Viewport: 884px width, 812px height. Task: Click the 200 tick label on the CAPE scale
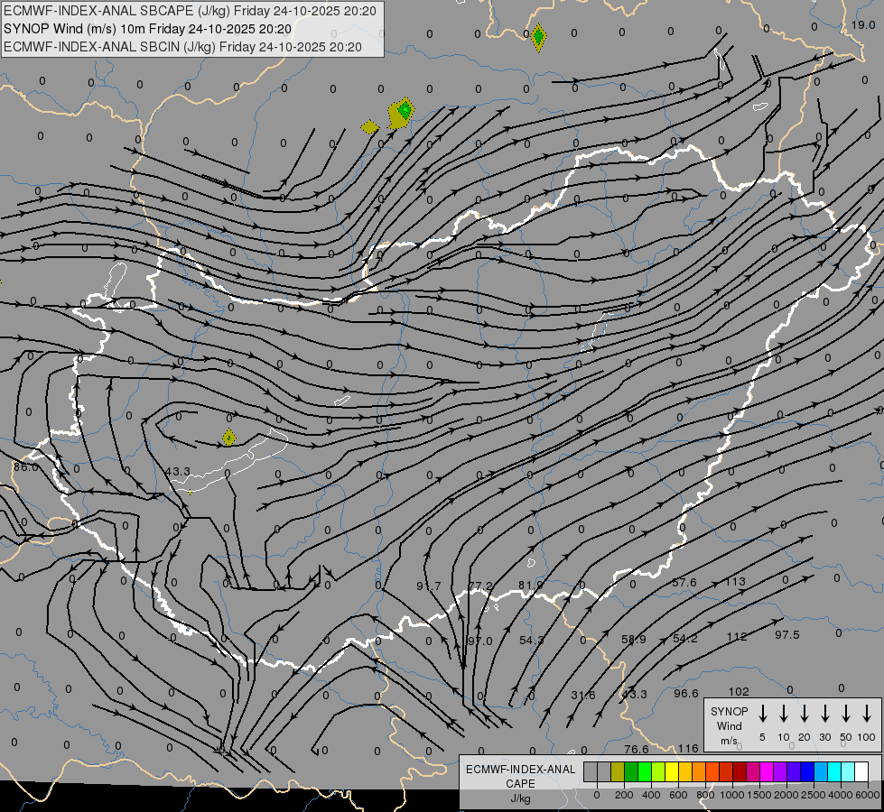[x=624, y=795]
